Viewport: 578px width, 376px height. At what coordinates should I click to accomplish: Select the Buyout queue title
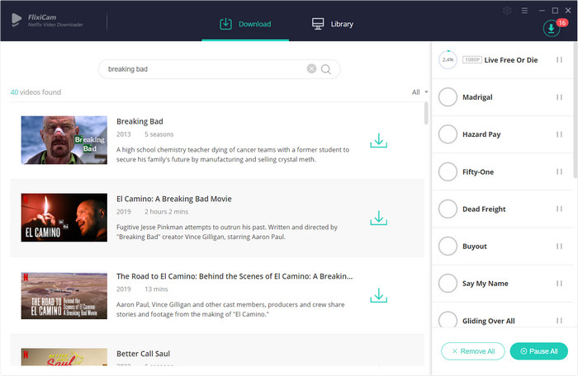coord(475,246)
